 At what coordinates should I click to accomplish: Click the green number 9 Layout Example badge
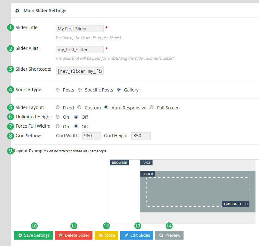pos(11,151)
